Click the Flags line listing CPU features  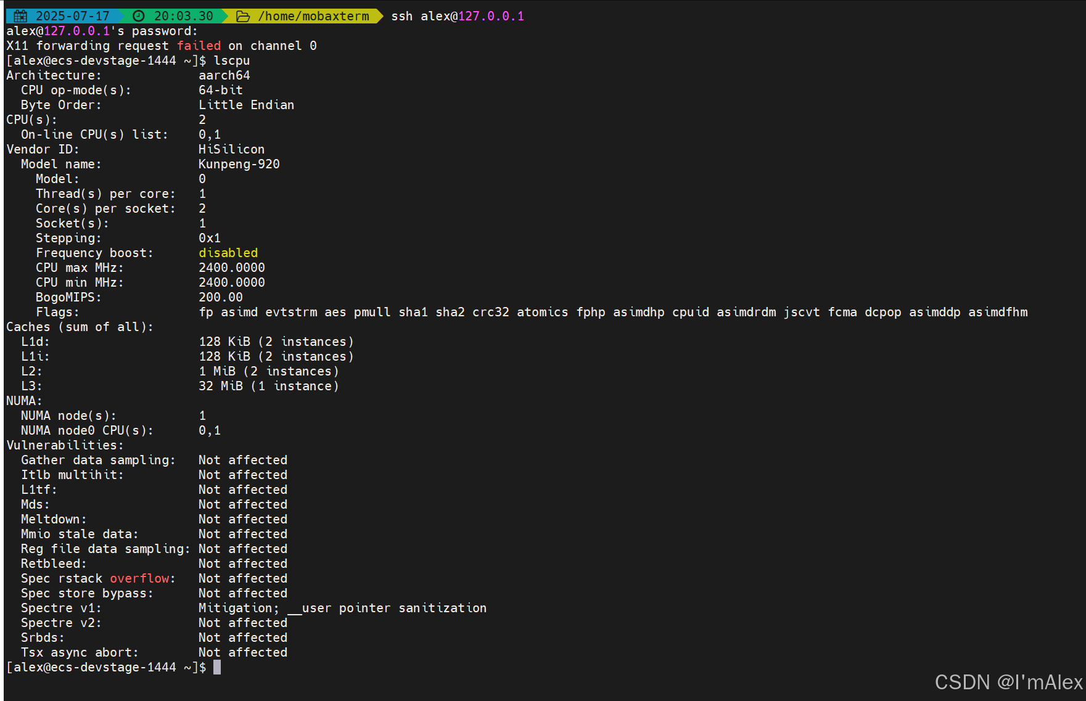click(613, 312)
